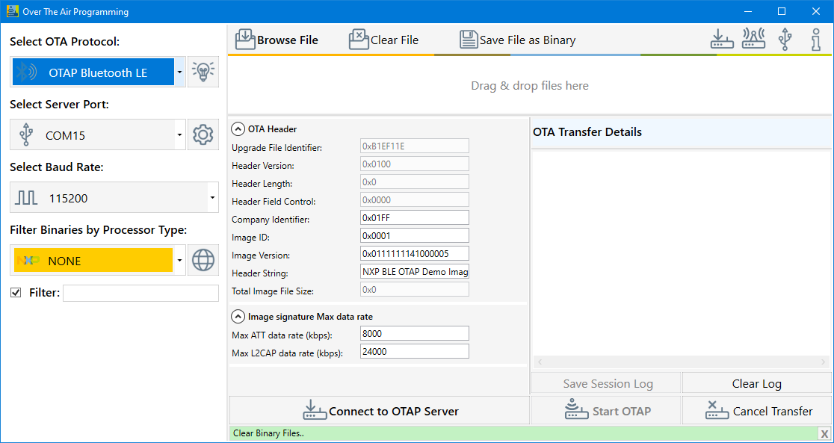
Task: Click the Clear Log button
Action: 756,383
